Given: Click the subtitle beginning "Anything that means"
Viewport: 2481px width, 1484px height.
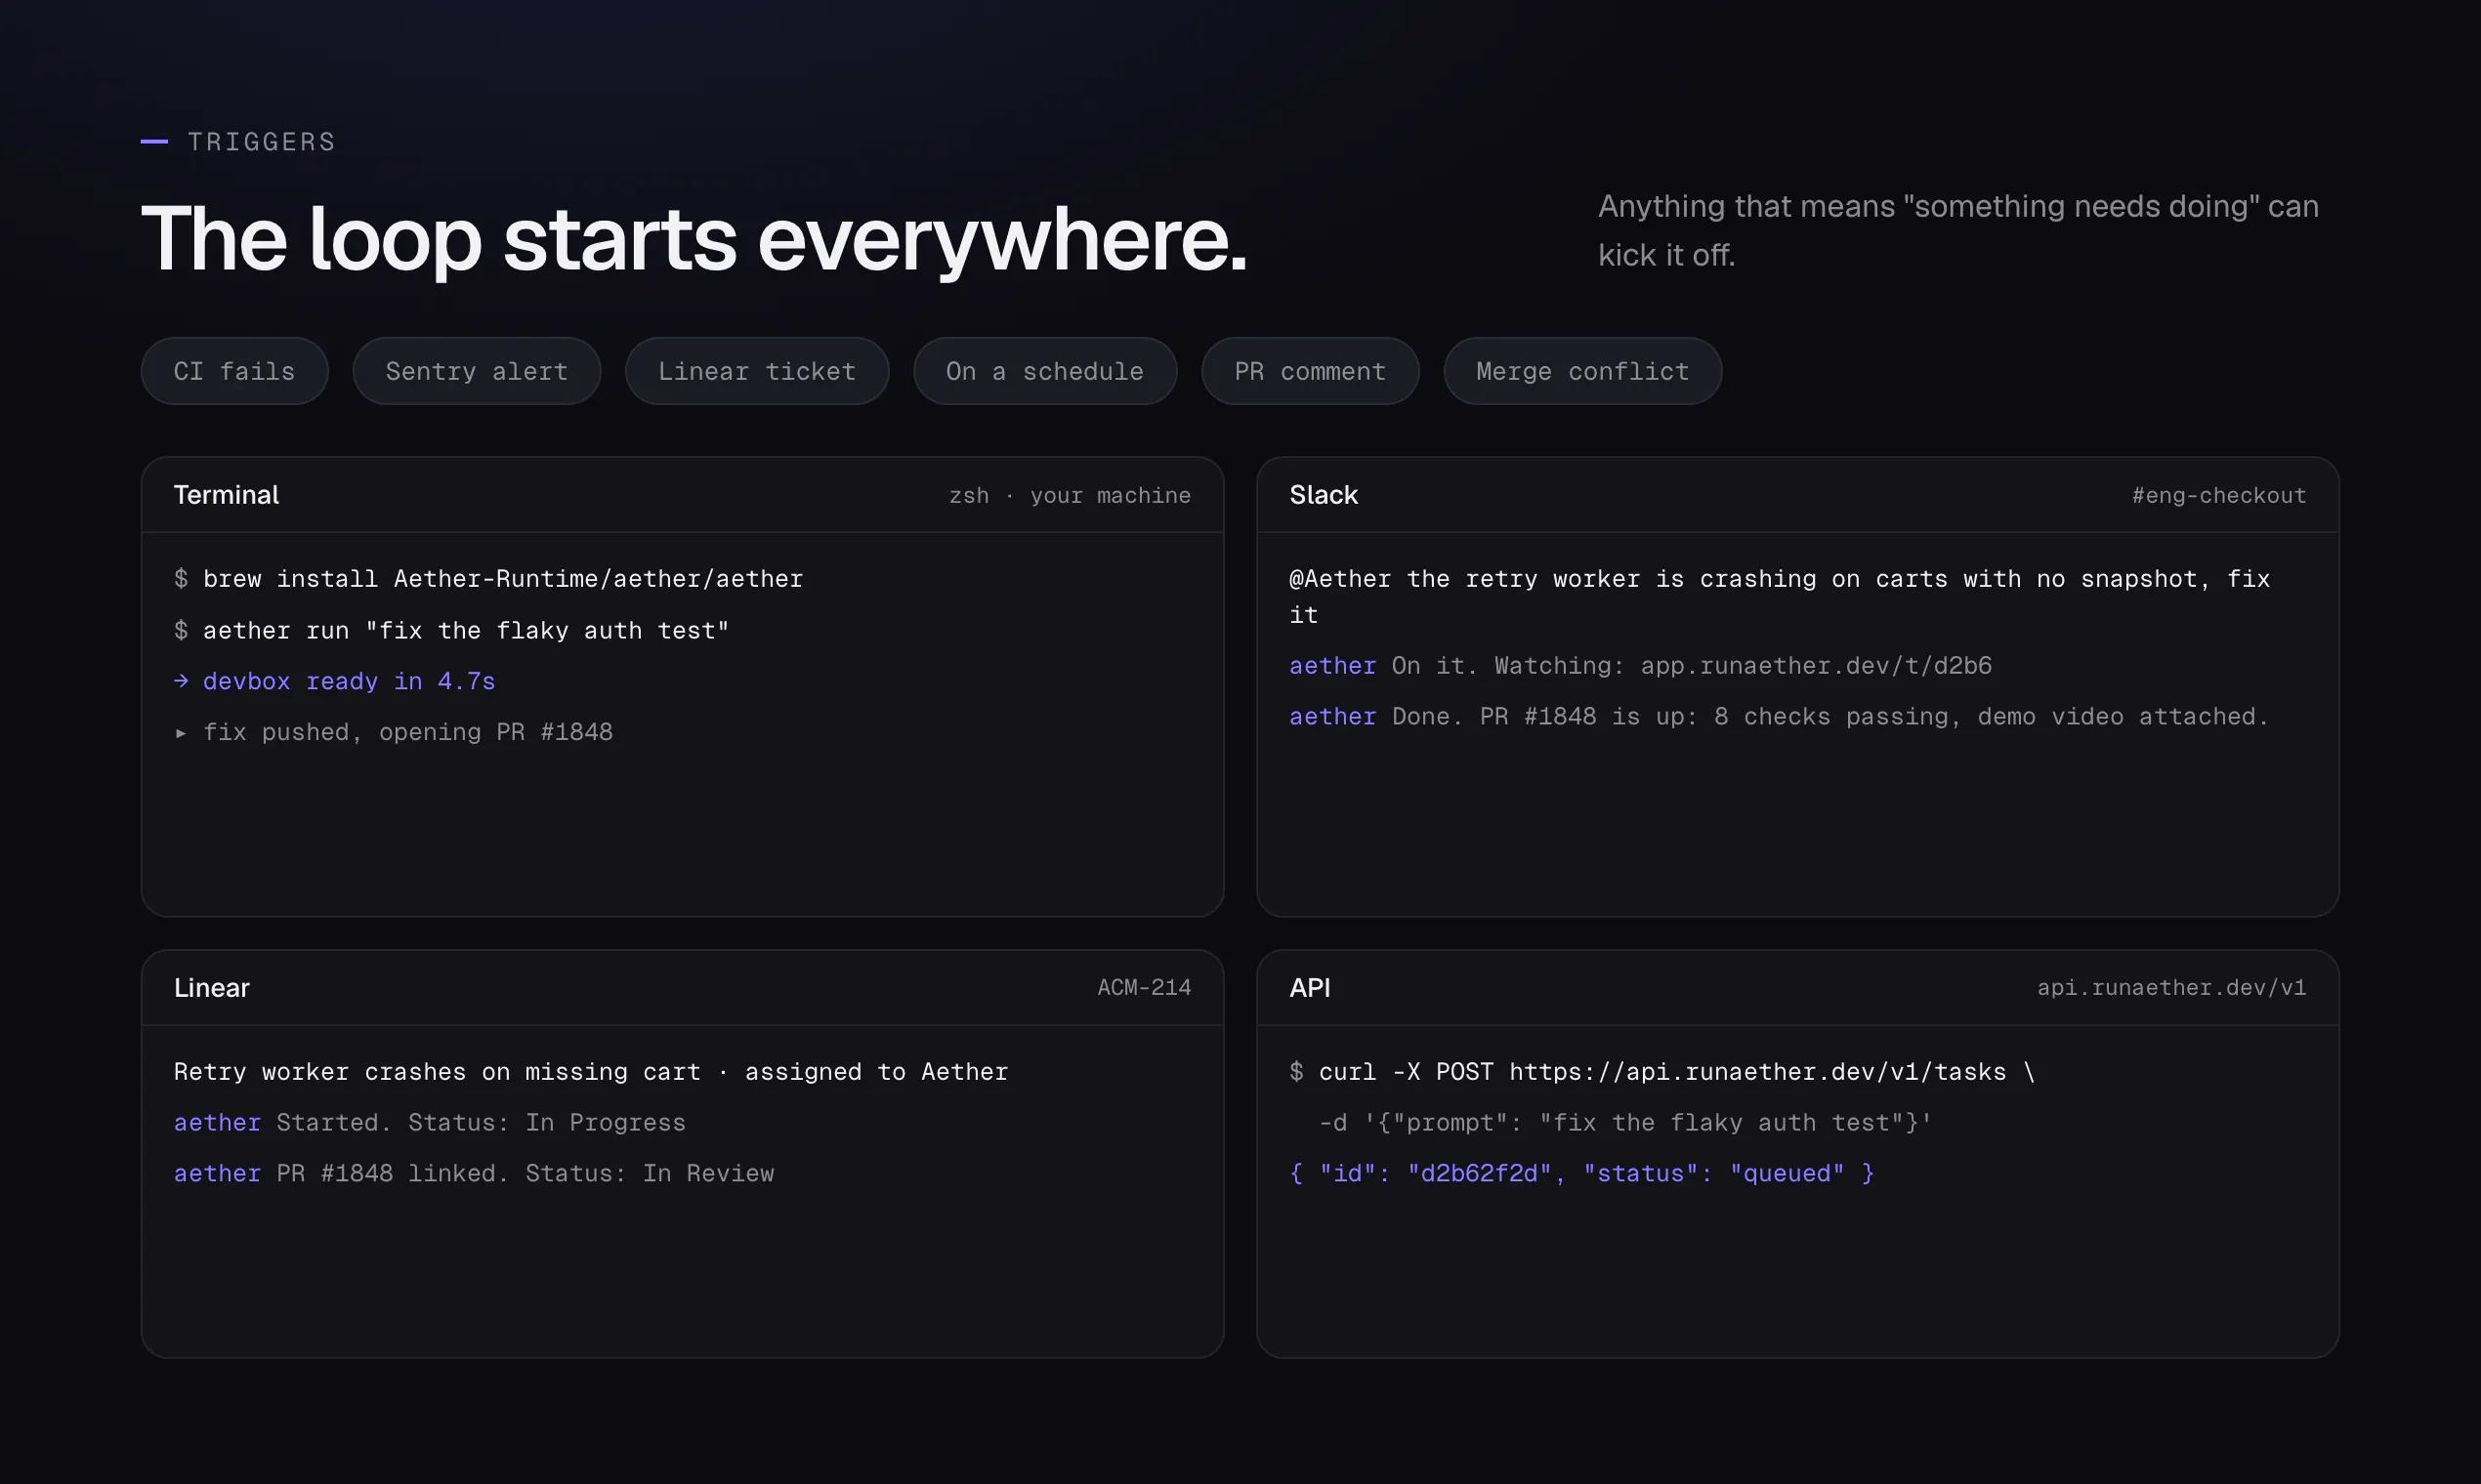Looking at the screenshot, I should (x=1957, y=230).
